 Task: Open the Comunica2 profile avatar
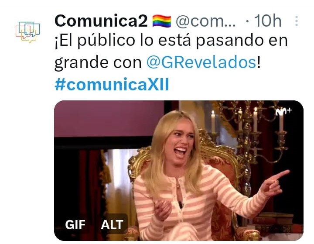click(x=27, y=32)
